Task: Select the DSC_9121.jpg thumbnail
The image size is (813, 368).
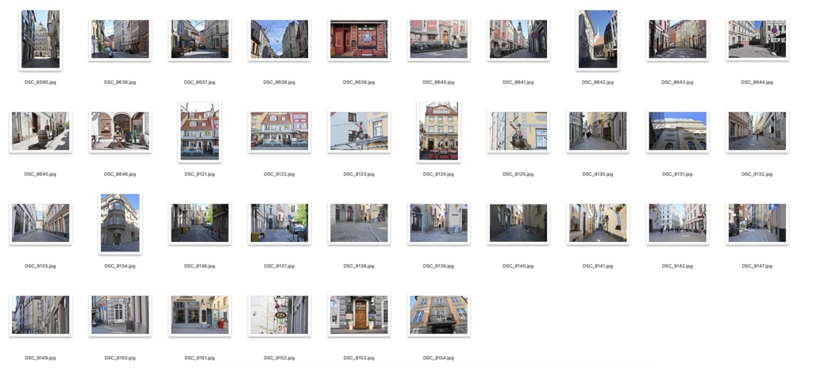Action: point(199,131)
